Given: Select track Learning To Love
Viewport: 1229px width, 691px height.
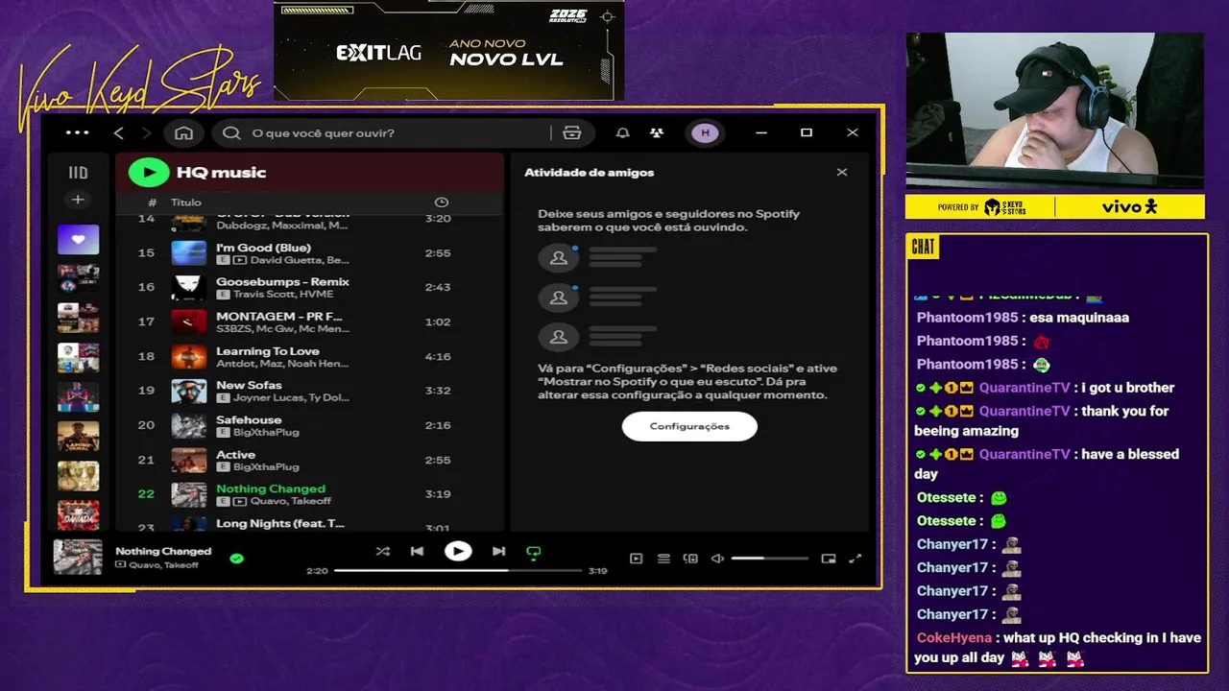Looking at the screenshot, I should tap(310, 356).
